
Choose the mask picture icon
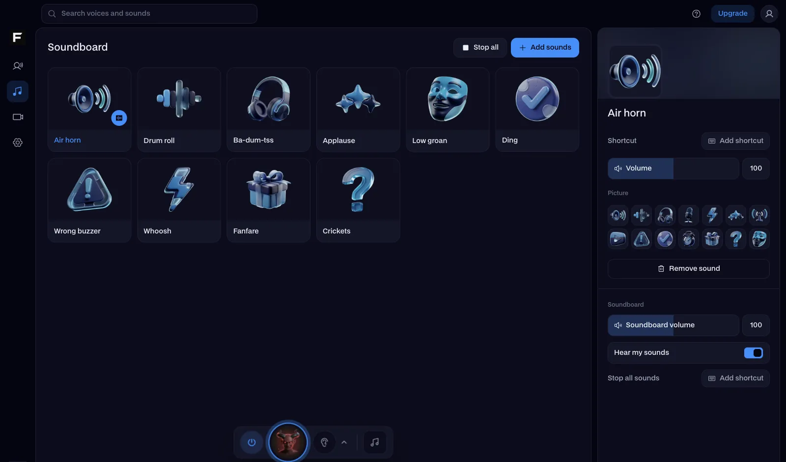pos(759,239)
